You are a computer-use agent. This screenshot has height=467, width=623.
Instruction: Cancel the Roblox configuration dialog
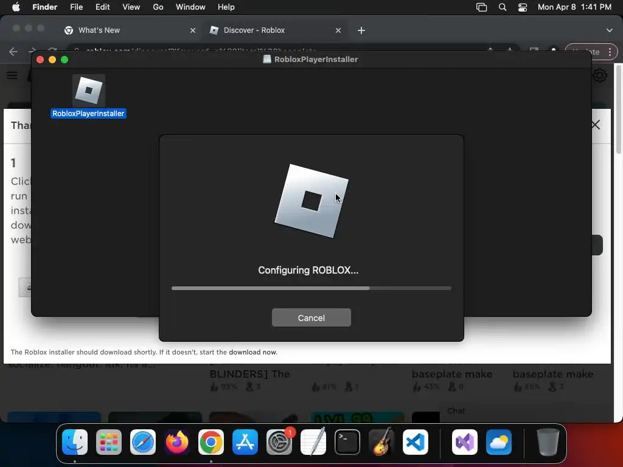pos(311,317)
